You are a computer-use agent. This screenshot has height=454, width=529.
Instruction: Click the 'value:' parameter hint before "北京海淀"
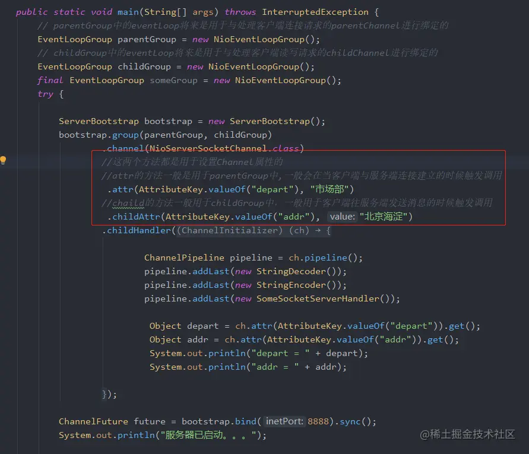[x=342, y=217]
